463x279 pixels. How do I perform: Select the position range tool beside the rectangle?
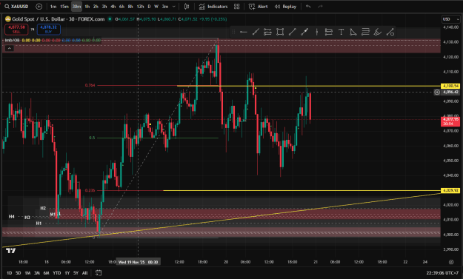pyautogui.click(x=267, y=32)
